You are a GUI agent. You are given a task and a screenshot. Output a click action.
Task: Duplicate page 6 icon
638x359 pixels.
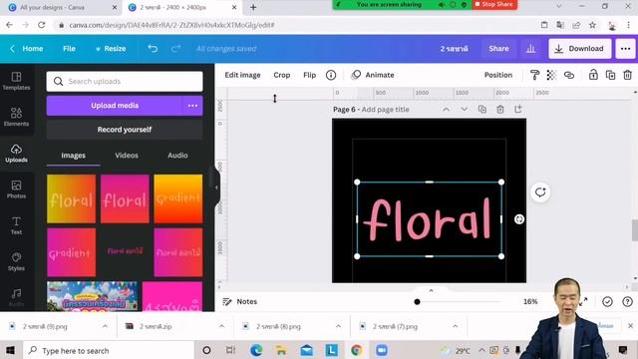tap(482, 109)
